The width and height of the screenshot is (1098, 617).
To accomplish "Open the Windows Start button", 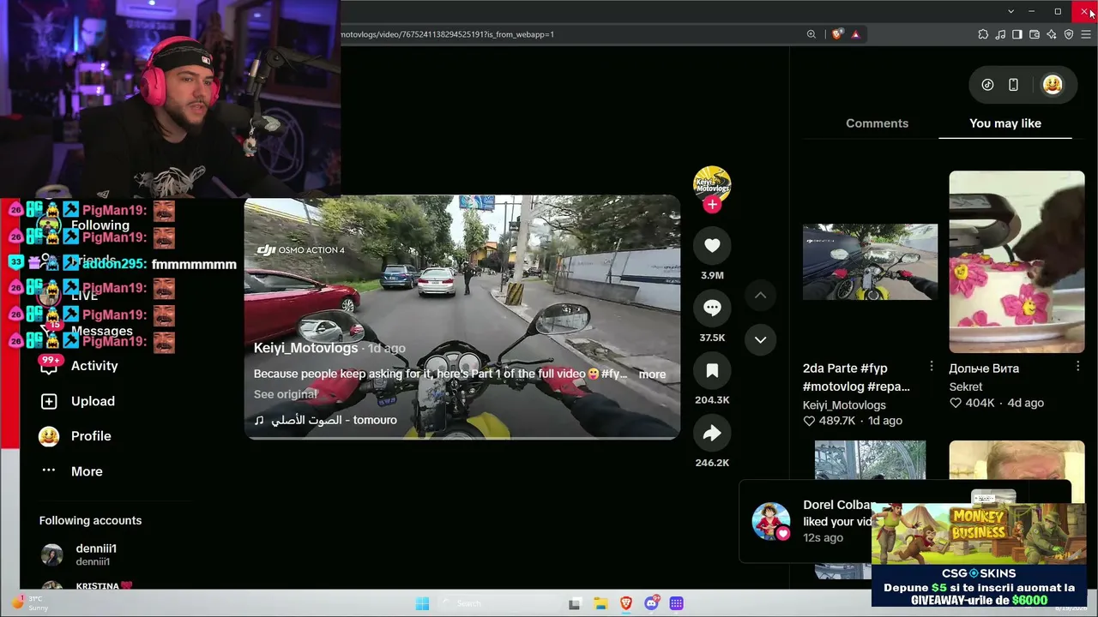I will (422, 603).
